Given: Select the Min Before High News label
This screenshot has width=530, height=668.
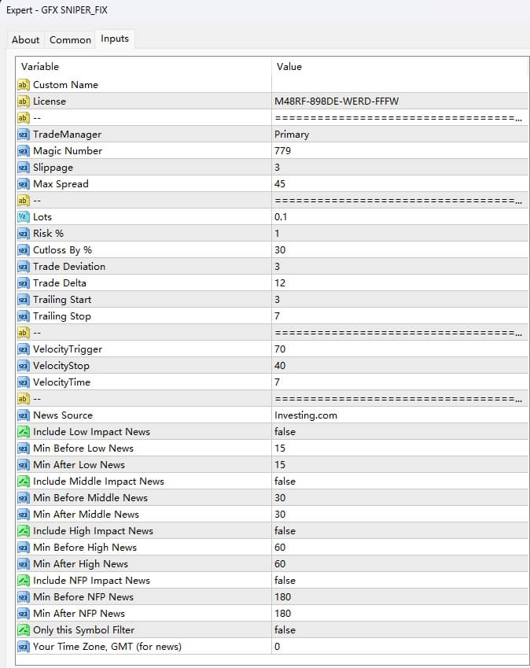Looking at the screenshot, I should coord(85,548).
